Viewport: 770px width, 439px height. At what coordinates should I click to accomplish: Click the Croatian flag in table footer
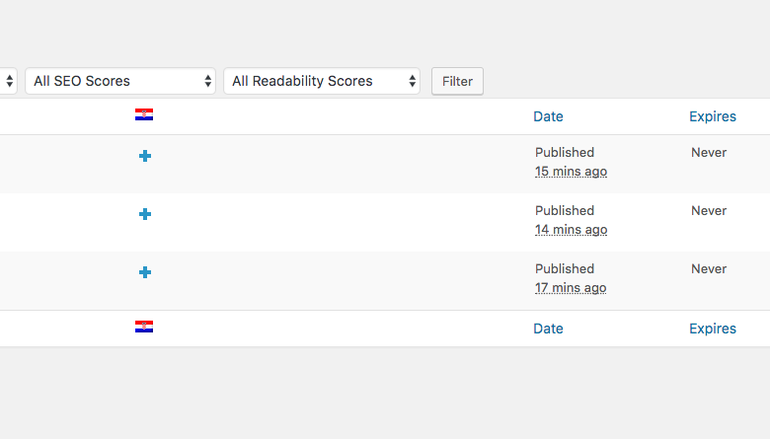click(x=144, y=327)
